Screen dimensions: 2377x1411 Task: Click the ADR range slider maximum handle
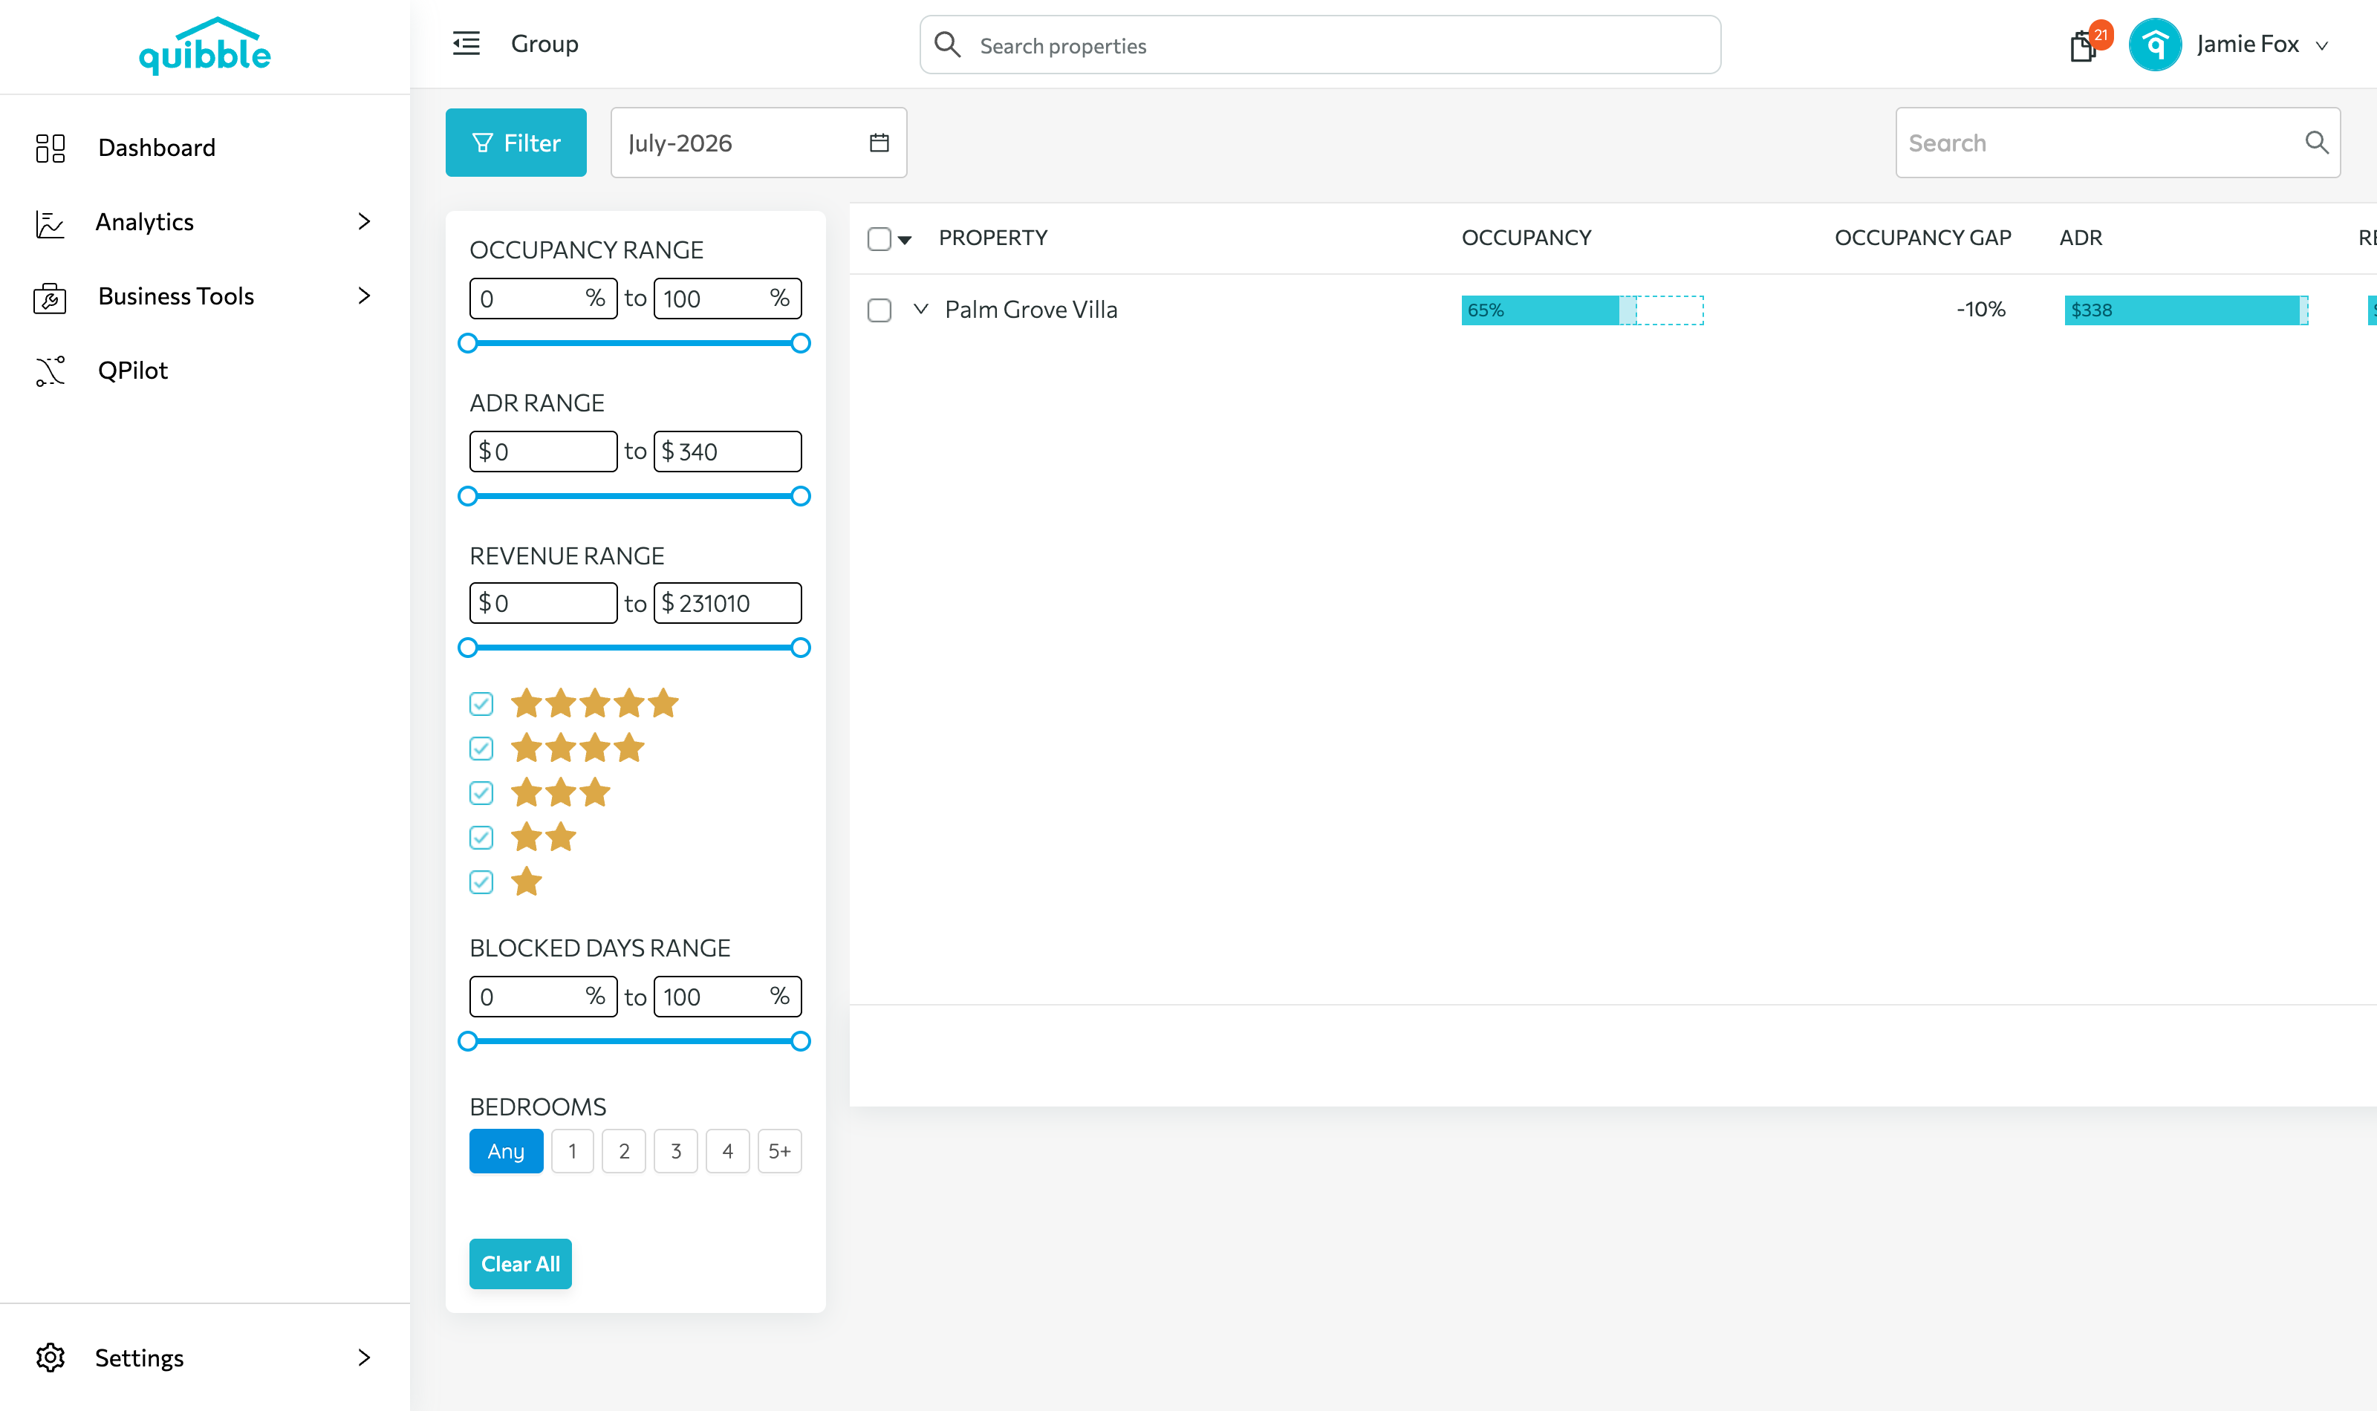point(801,496)
